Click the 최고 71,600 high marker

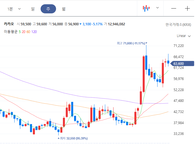coord(132,43)
